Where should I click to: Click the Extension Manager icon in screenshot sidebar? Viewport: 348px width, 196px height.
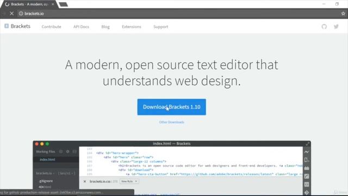pyautogui.click(x=307, y=168)
